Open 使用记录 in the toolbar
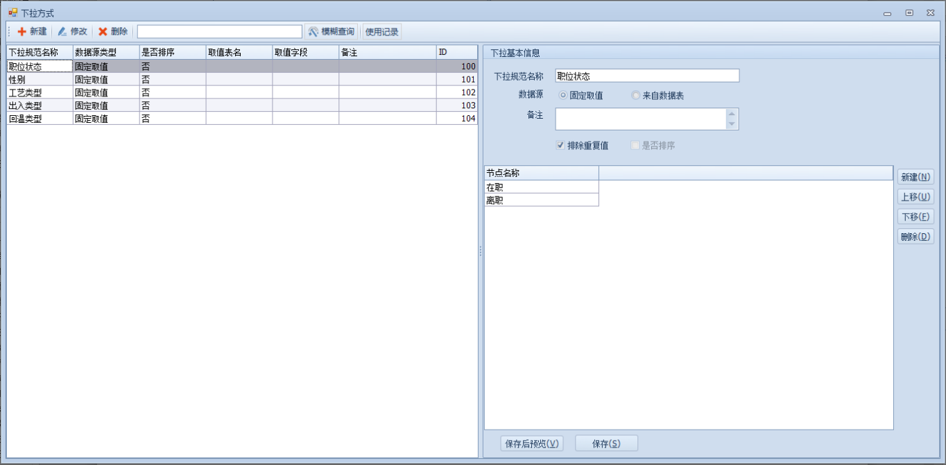Image resolution: width=946 pixels, height=465 pixels. [x=381, y=31]
